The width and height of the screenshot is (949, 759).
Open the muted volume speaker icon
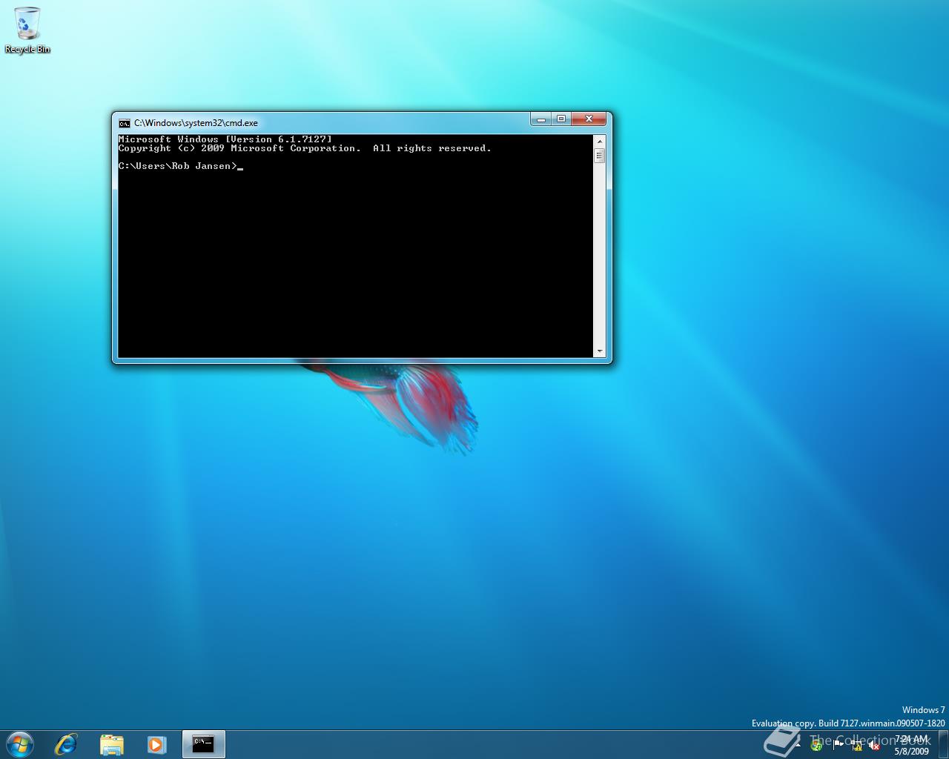874,746
